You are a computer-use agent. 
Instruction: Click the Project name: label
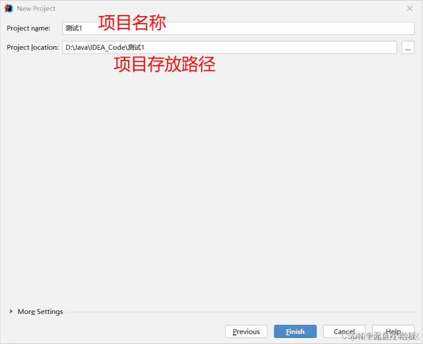[28, 28]
